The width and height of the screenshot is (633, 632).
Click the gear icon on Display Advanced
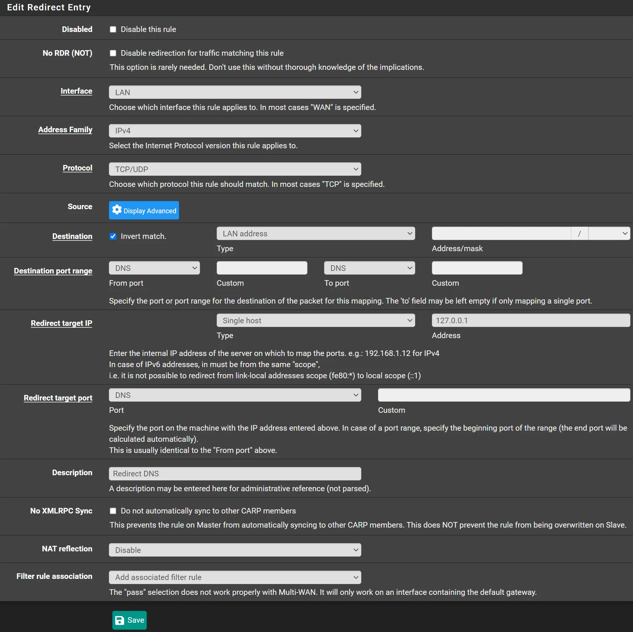(116, 210)
